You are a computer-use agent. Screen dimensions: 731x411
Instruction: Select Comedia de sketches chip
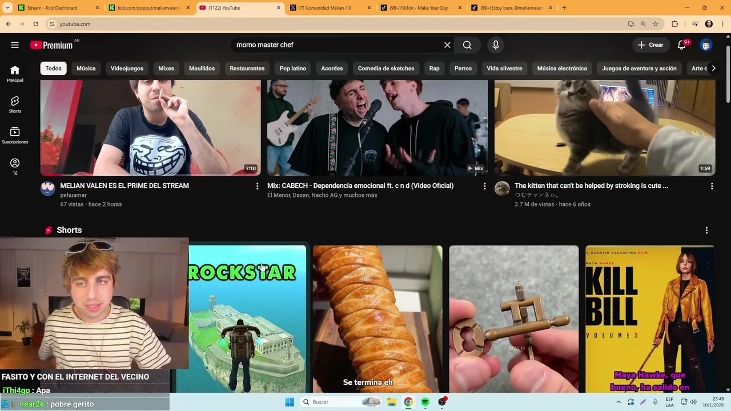click(x=386, y=68)
